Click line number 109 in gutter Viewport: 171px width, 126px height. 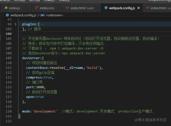[9, 58]
